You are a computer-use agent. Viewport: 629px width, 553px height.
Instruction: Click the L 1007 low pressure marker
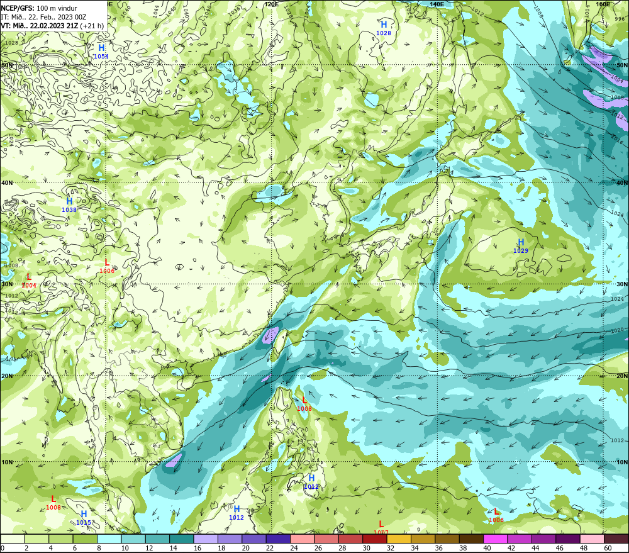point(381,528)
